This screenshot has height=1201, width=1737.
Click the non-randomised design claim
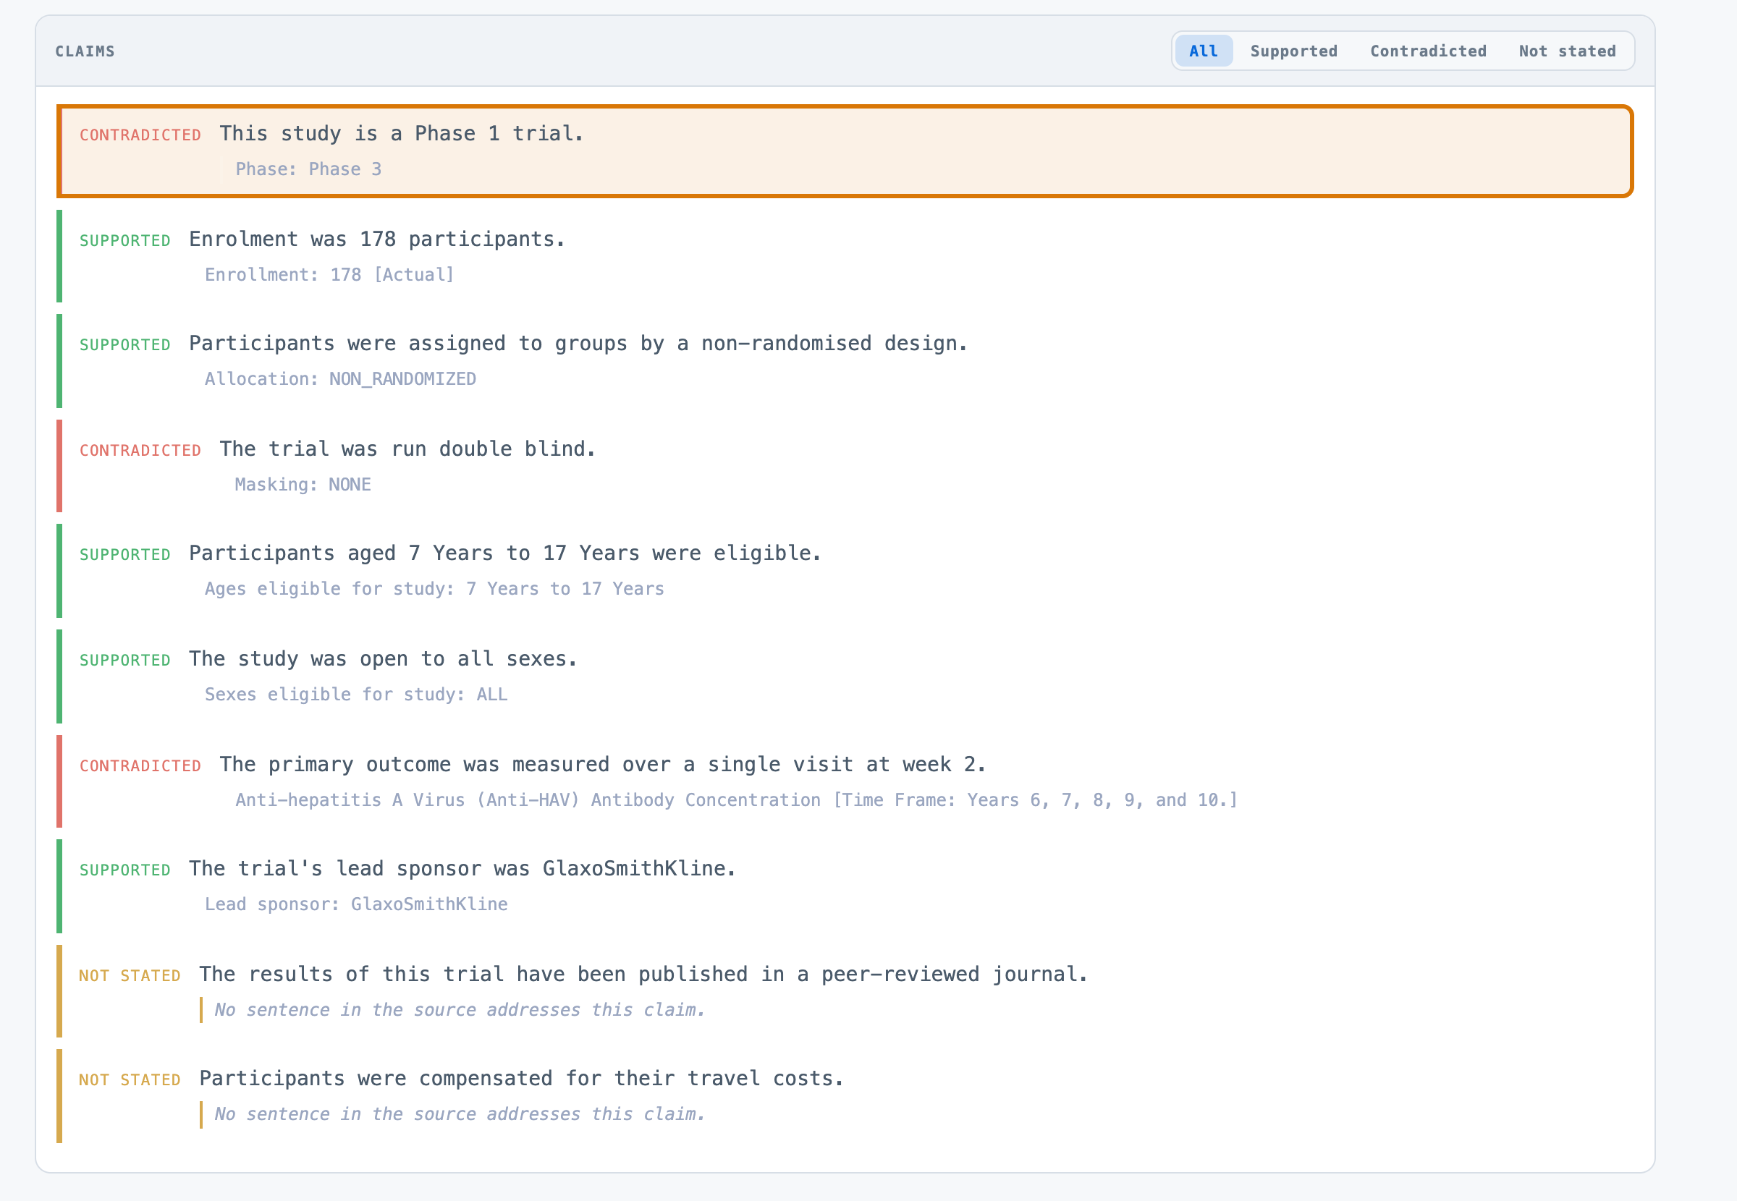(845, 360)
